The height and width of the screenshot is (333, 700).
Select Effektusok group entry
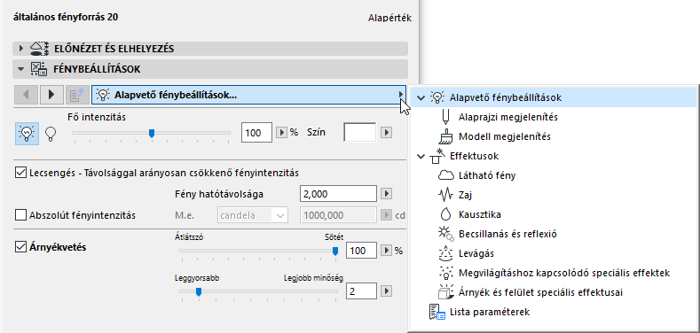pyautogui.click(x=474, y=156)
